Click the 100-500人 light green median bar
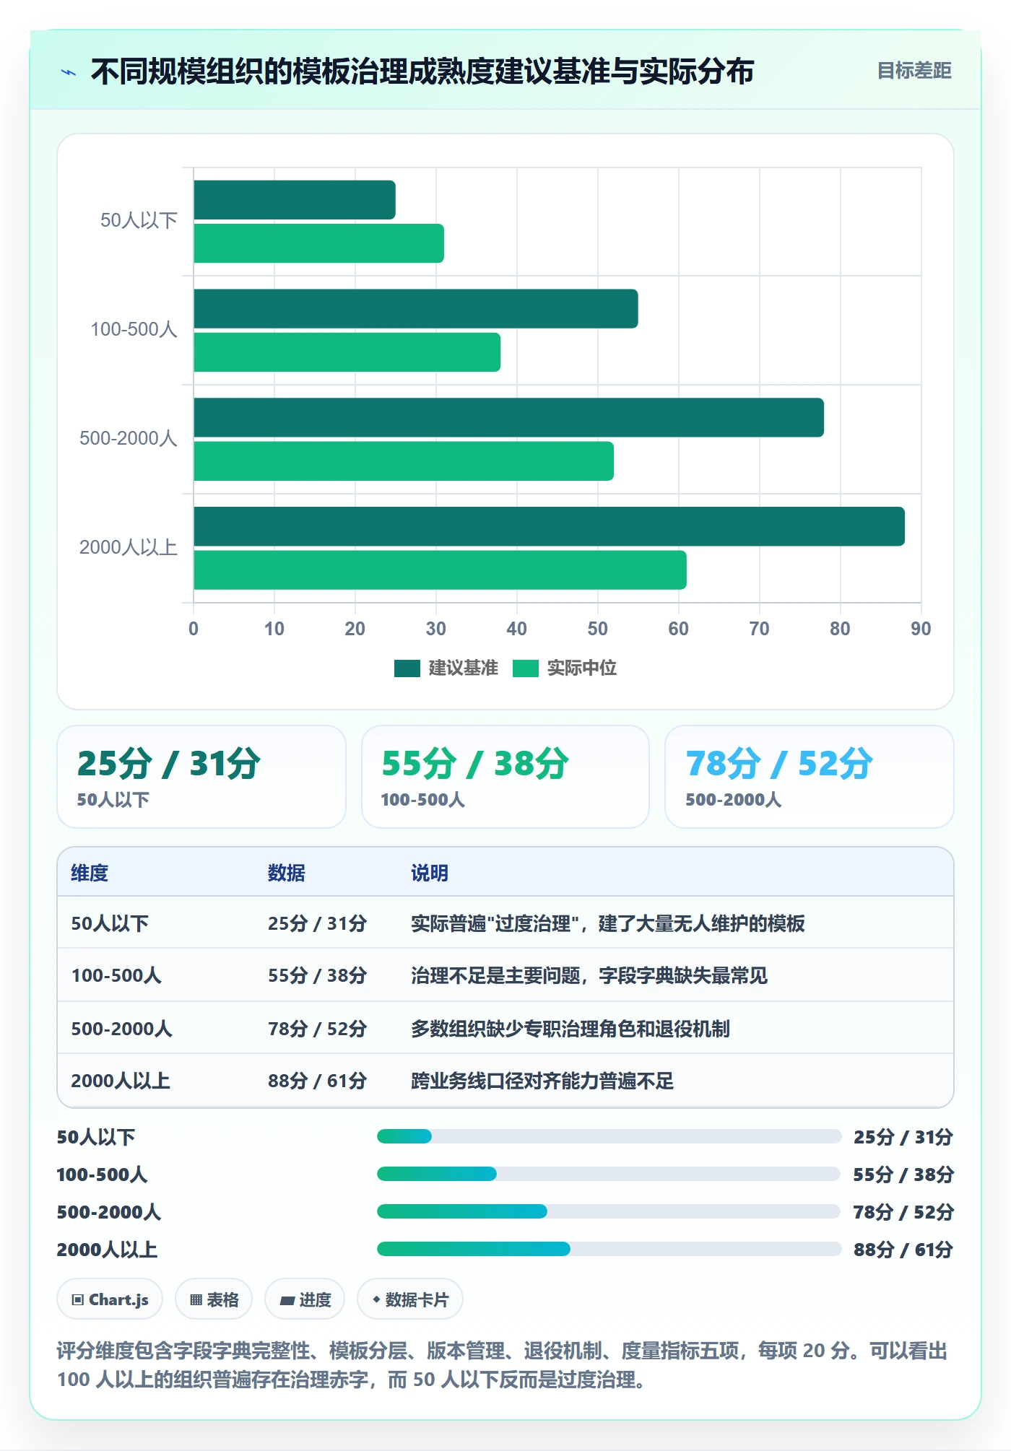The image size is (1011, 1451). tap(347, 352)
